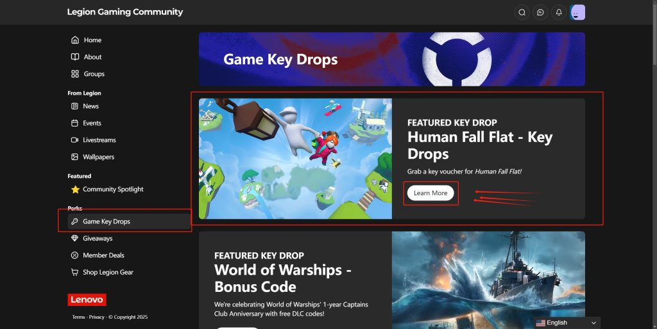Image resolution: width=657 pixels, height=329 pixels.
Task: Visit Shop Legion Gear
Action: pos(102,272)
